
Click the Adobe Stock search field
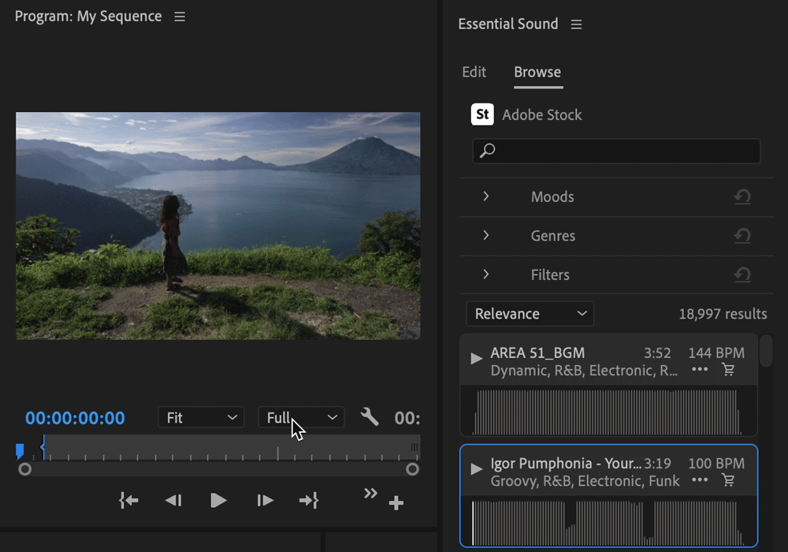click(616, 151)
